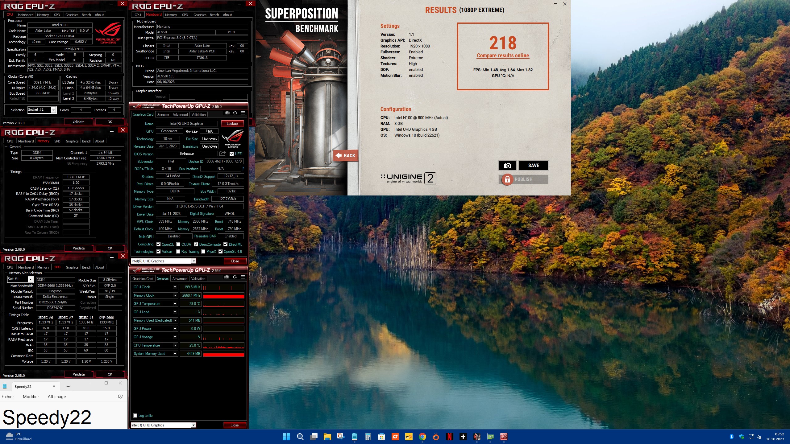Click PUBLISH button in Superposition

click(524, 179)
